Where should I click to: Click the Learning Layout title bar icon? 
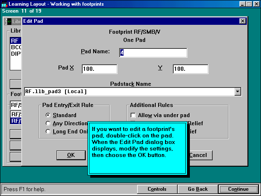click(x=4, y=4)
